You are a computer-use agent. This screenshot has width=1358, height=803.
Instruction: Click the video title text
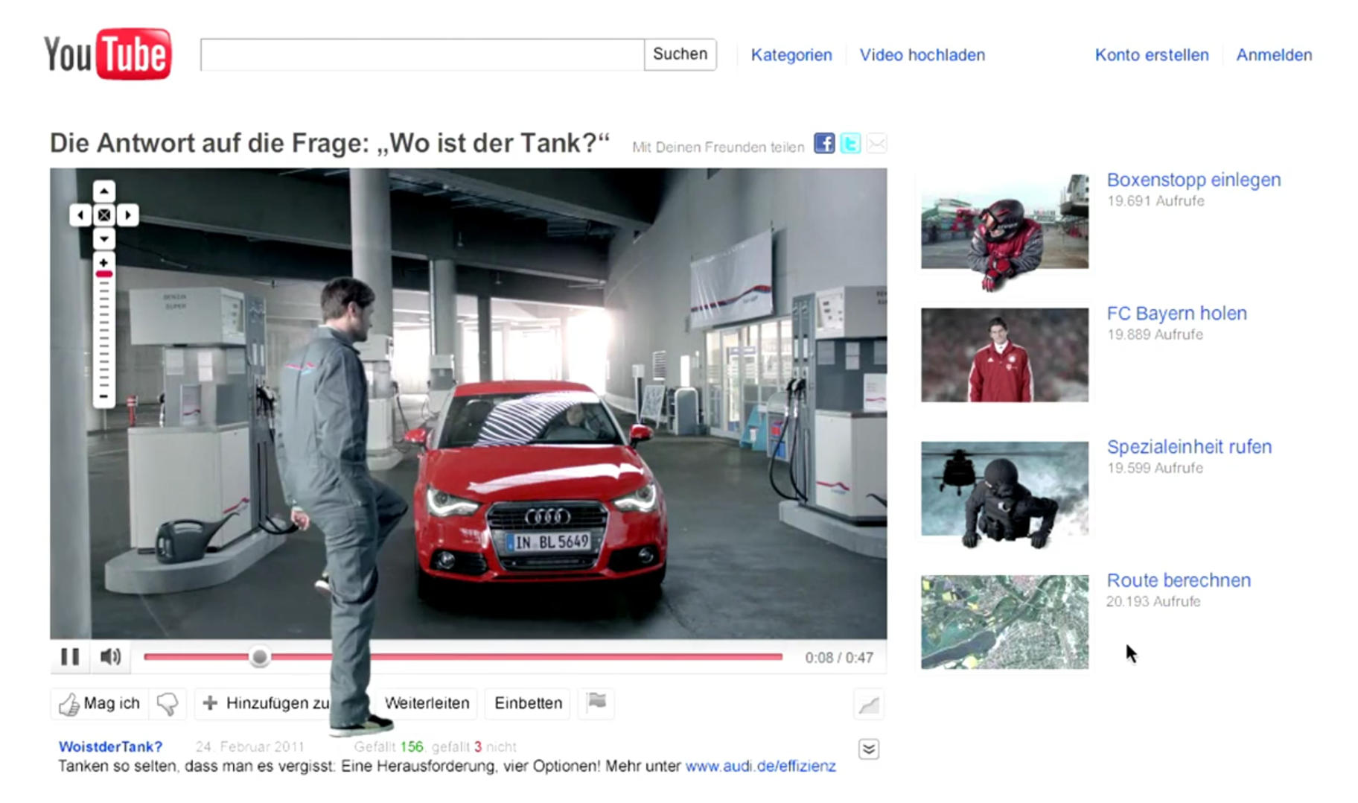point(330,143)
